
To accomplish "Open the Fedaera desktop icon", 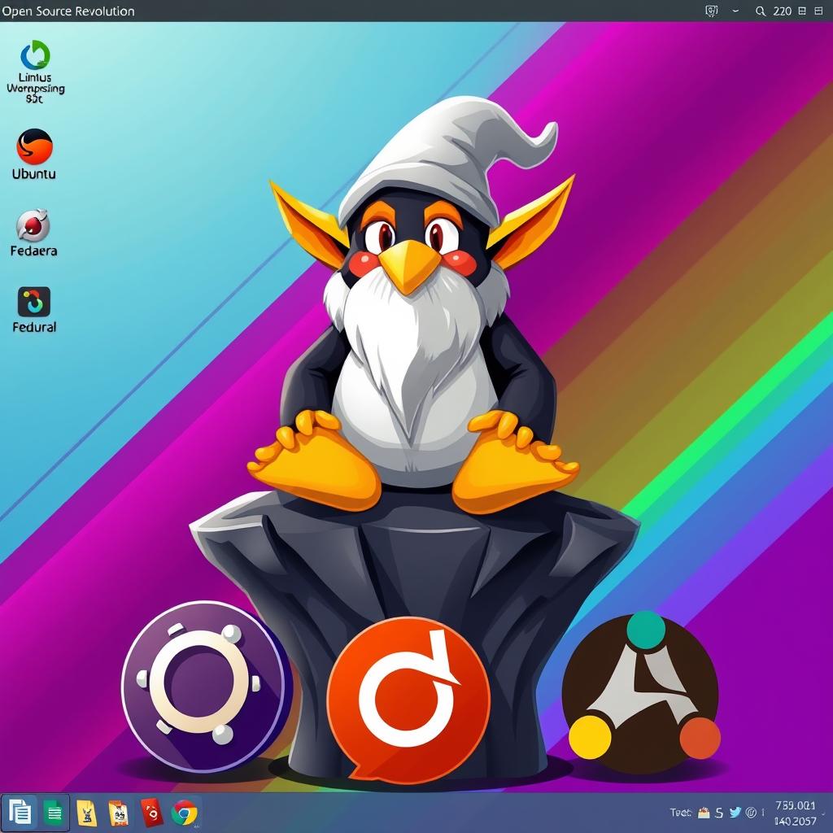I will [x=33, y=233].
